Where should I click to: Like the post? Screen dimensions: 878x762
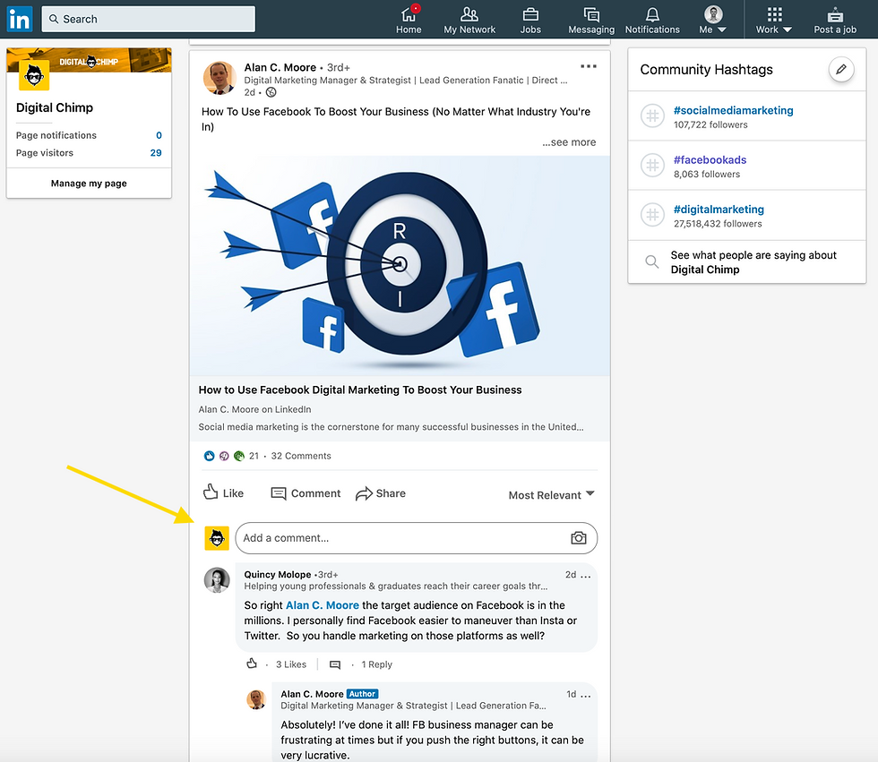click(x=223, y=492)
